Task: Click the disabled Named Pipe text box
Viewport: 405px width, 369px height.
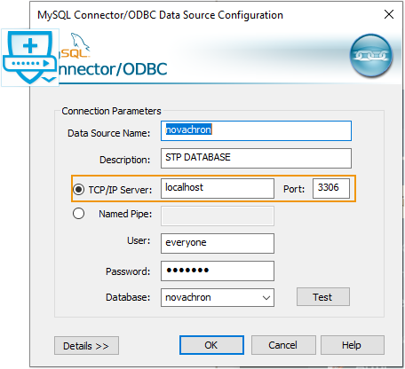Action: (218, 216)
